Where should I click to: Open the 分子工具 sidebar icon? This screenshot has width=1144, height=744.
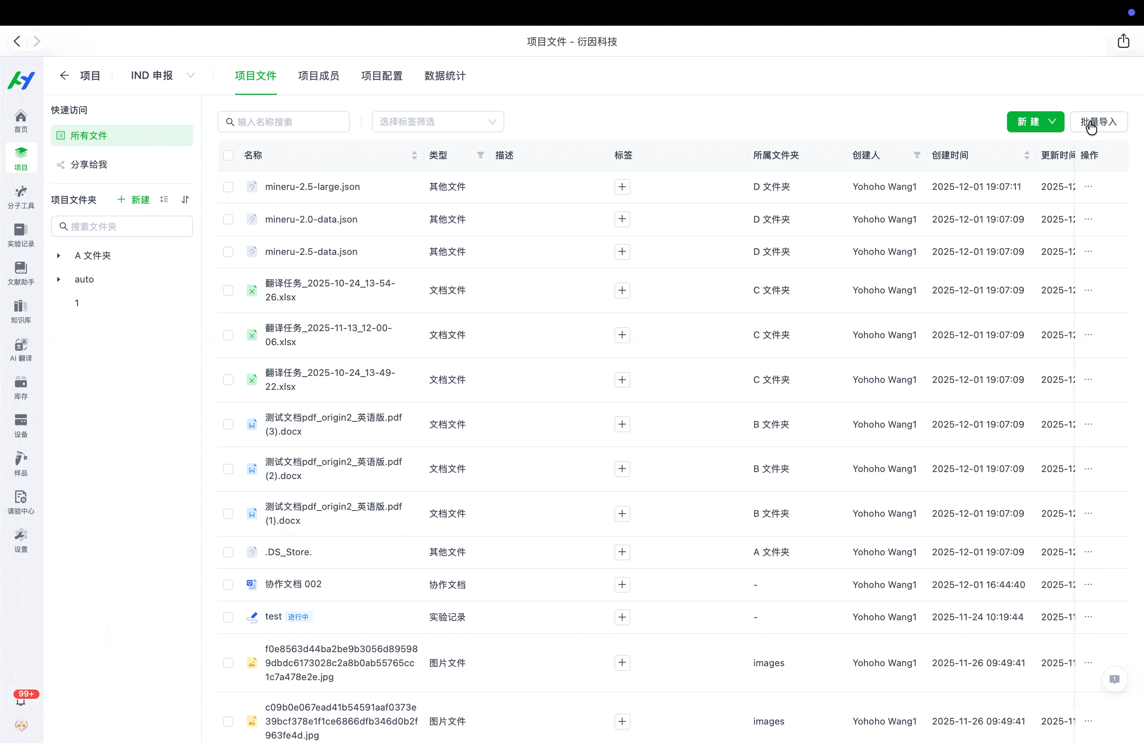pos(21,197)
